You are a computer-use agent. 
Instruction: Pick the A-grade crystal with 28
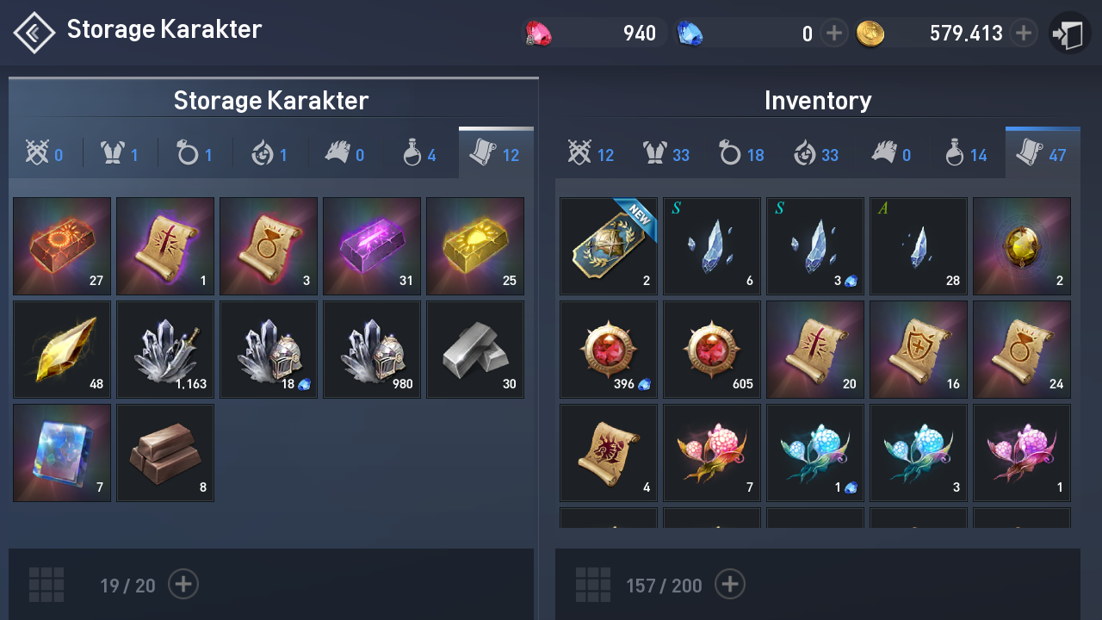(x=919, y=246)
